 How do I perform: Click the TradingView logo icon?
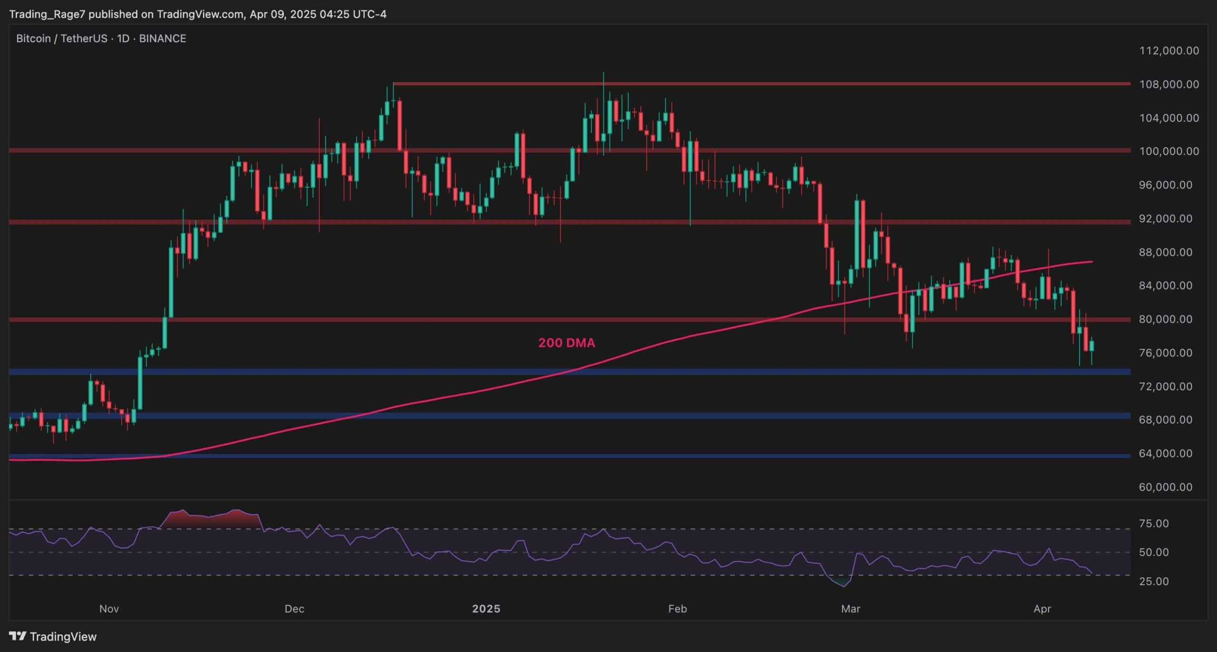18,636
